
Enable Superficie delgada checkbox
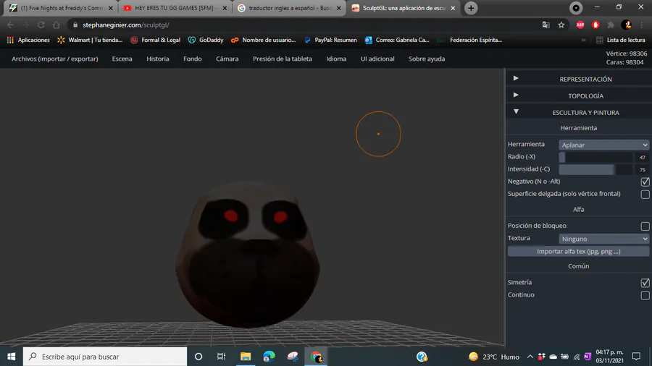pos(645,194)
